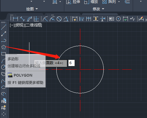
Task: Click the Jogged Linear dimension icon
Action: tap(132, 19)
